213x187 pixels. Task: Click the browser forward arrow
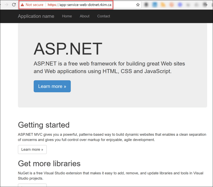(x=6, y=5)
